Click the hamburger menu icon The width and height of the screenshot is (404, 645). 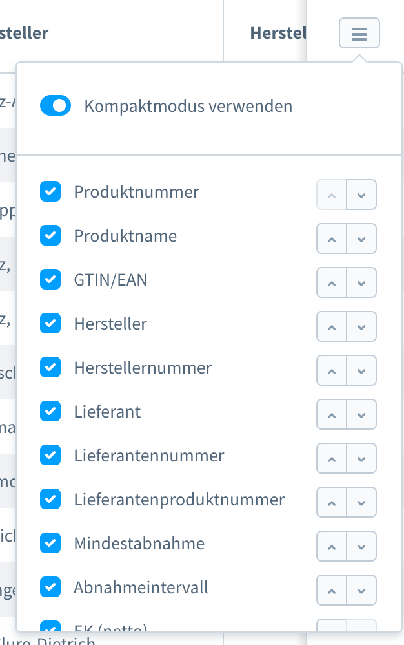pos(359,33)
